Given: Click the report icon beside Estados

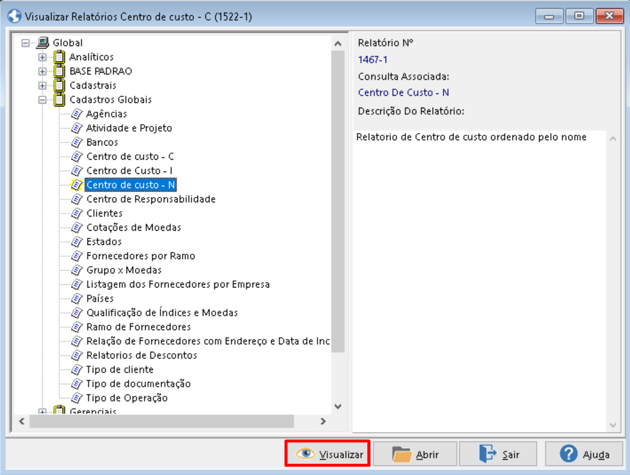Looking at the screenshot, I should 77,242.
